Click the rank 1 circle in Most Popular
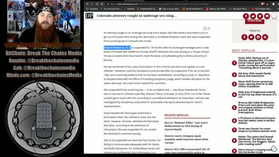The height and width of the screenshot is (157, 279). point(234,63)
